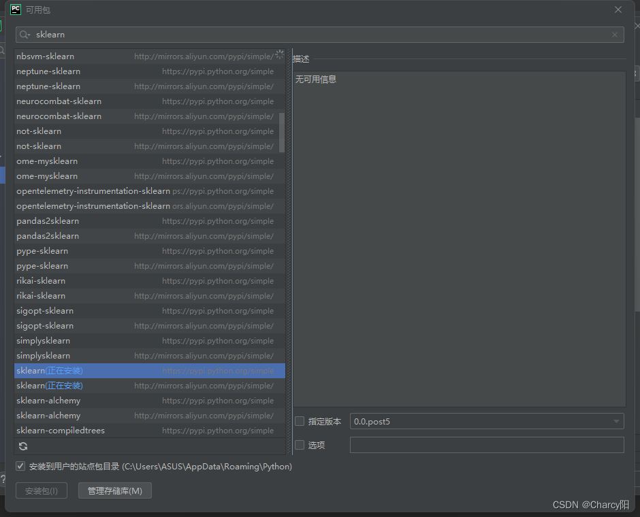Select pandas2sklearn from pypi.python.org

149,221
